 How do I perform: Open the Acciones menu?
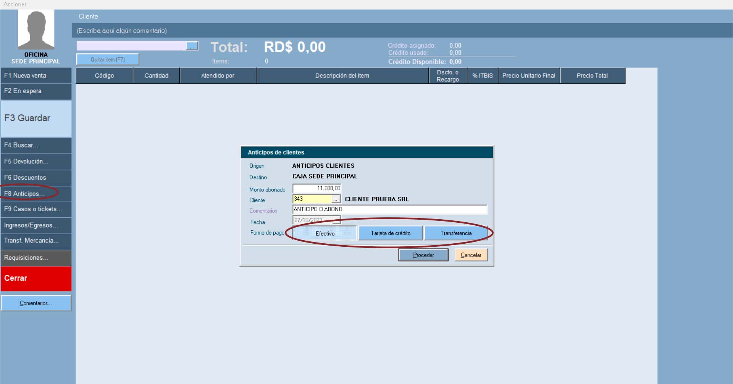[15, 4]
